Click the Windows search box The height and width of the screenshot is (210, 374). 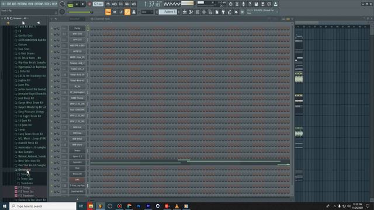[43, 206]
